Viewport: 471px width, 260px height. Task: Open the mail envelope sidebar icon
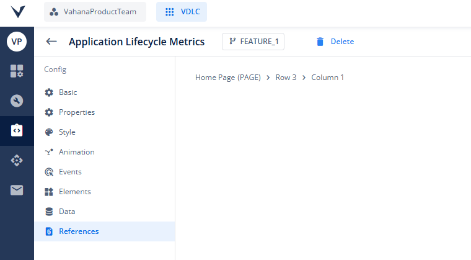[17, 190]
